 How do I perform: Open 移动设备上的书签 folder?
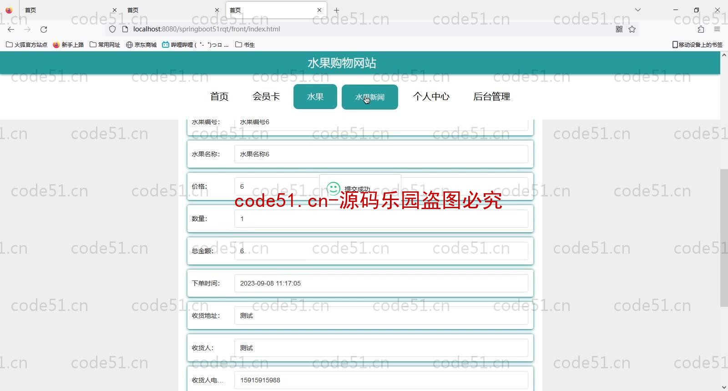[x=698, y=45]
